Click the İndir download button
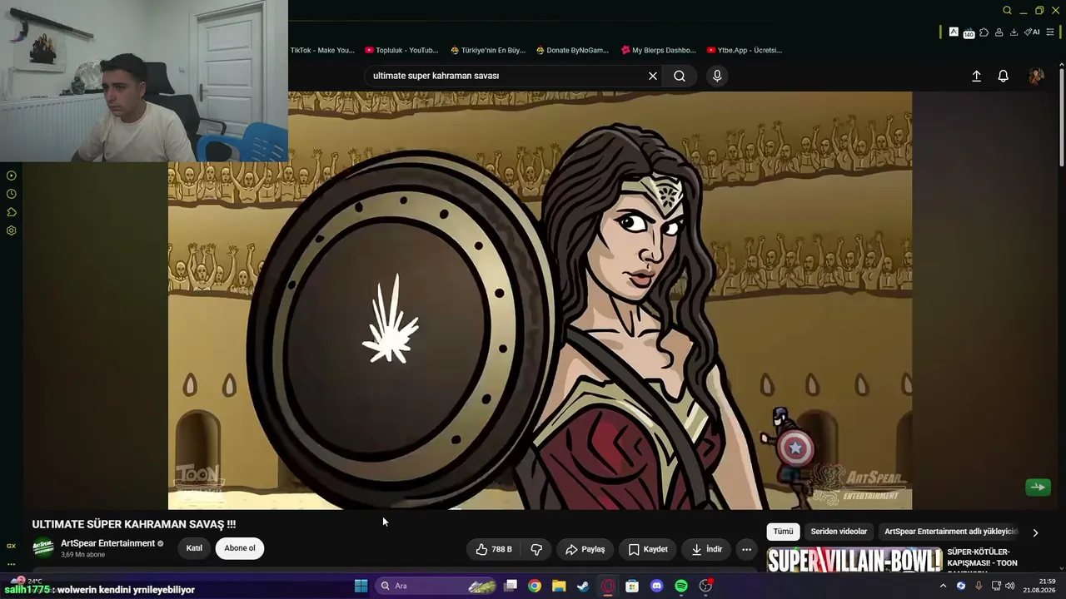Screen dimensions: 1066x599 pyautogui.click(x=707, y=549)
